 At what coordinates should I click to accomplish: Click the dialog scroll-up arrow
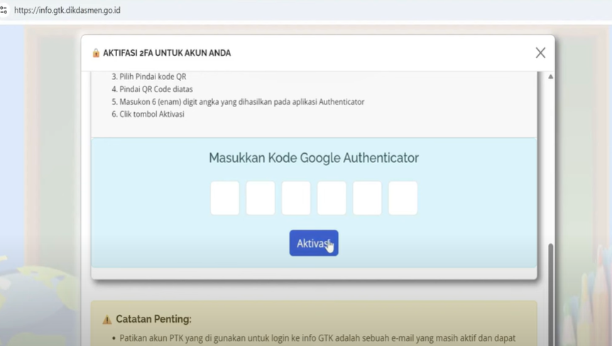coord(550,77)
